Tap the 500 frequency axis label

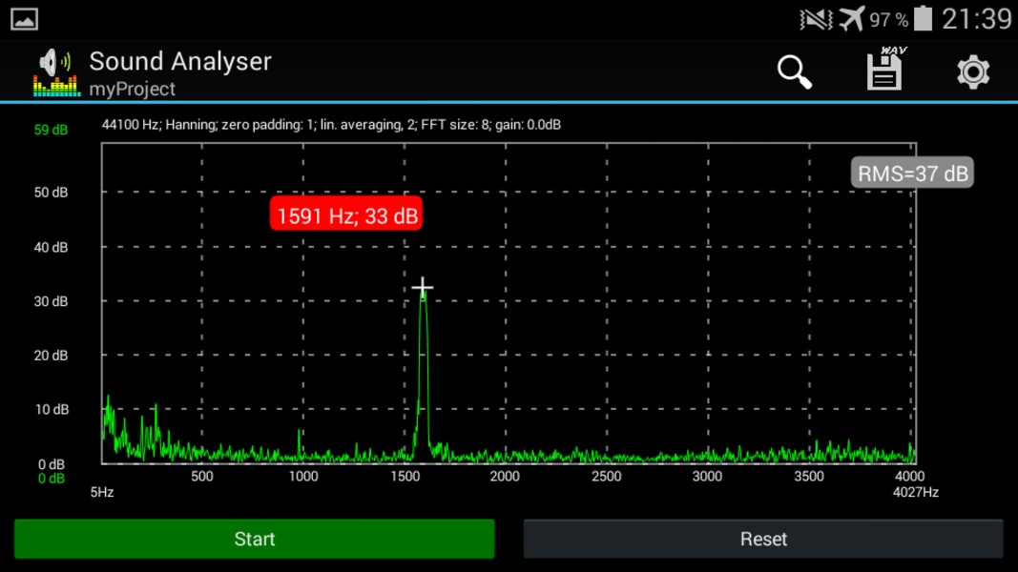click(x=202, y=477)
